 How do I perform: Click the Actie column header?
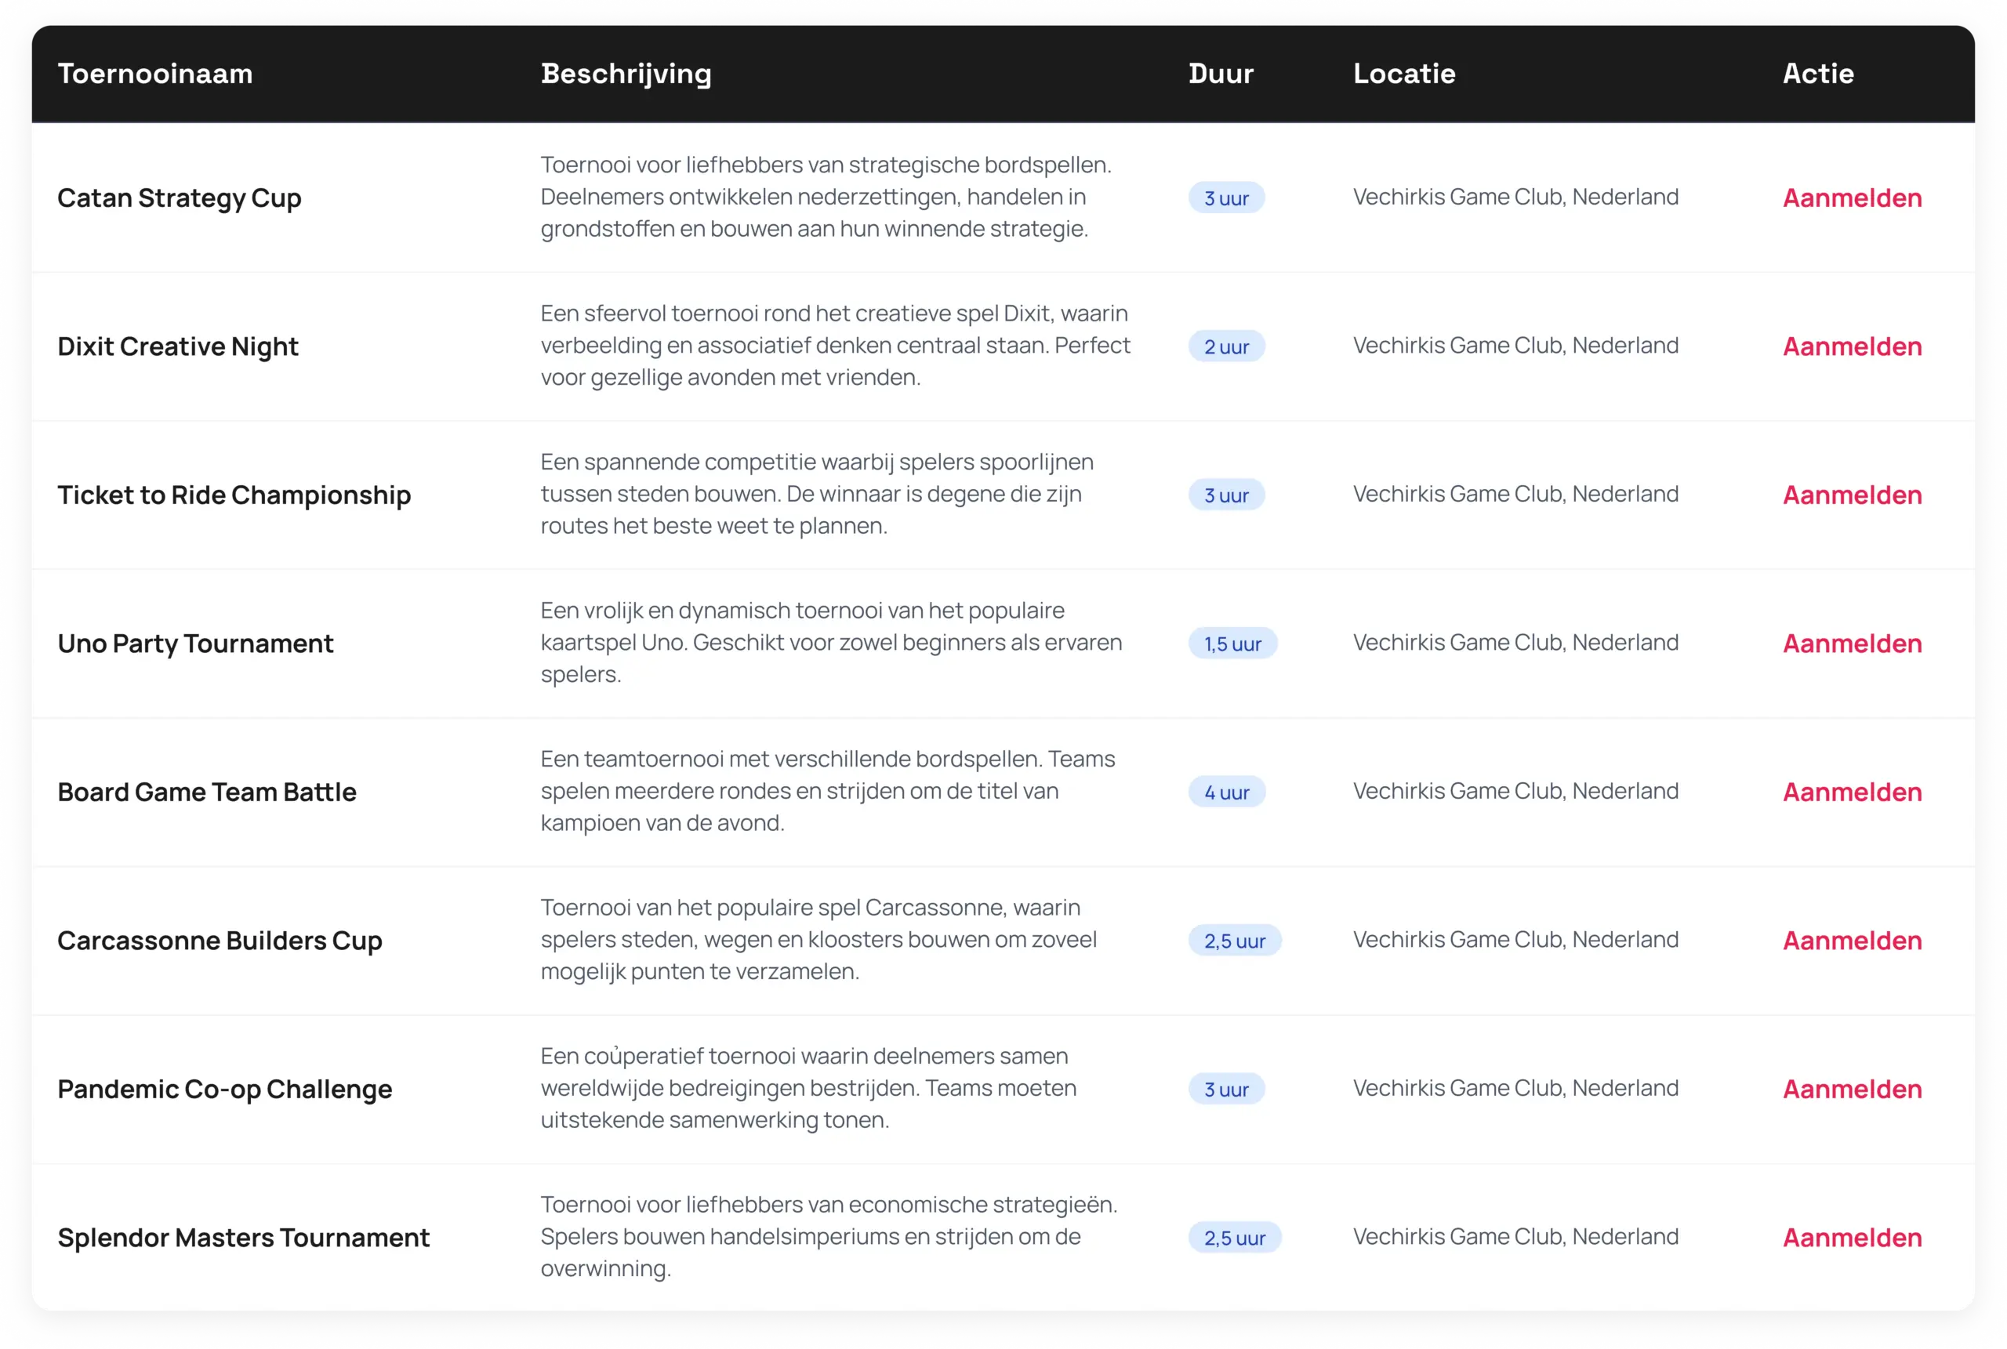(1816, 74)
